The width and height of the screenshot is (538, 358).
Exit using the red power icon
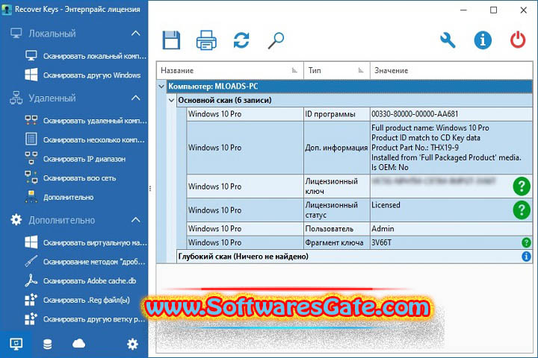[x=518, y=40]
